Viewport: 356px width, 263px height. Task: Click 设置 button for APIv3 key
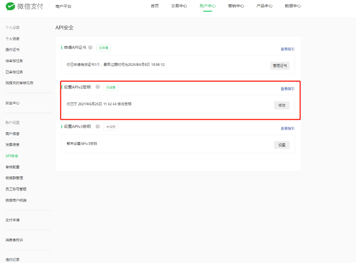pyautogui.click(x=282, y=145)
